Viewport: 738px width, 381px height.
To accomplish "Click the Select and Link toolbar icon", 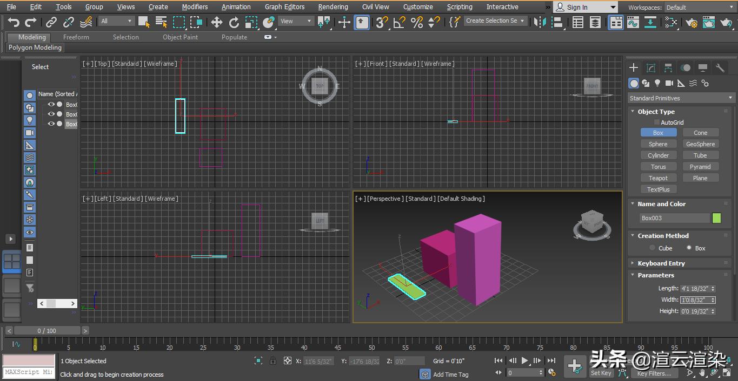I will (51, 22).
